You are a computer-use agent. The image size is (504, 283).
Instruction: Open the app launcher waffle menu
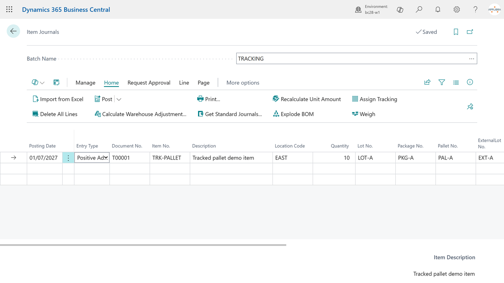[x=9, y=9]
